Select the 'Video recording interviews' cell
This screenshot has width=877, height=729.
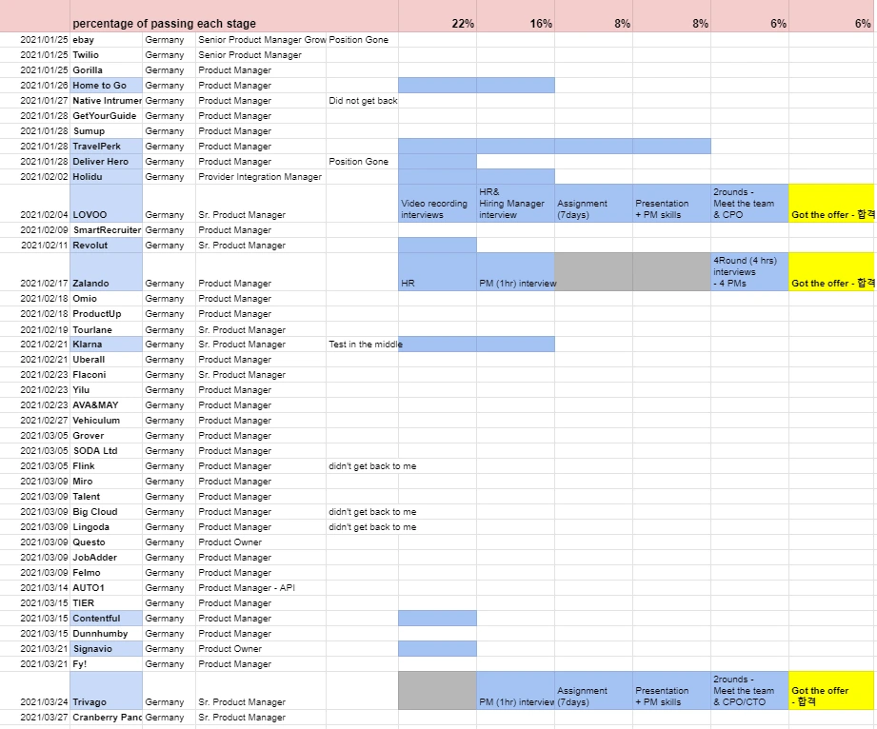click(x=437, y=203)
